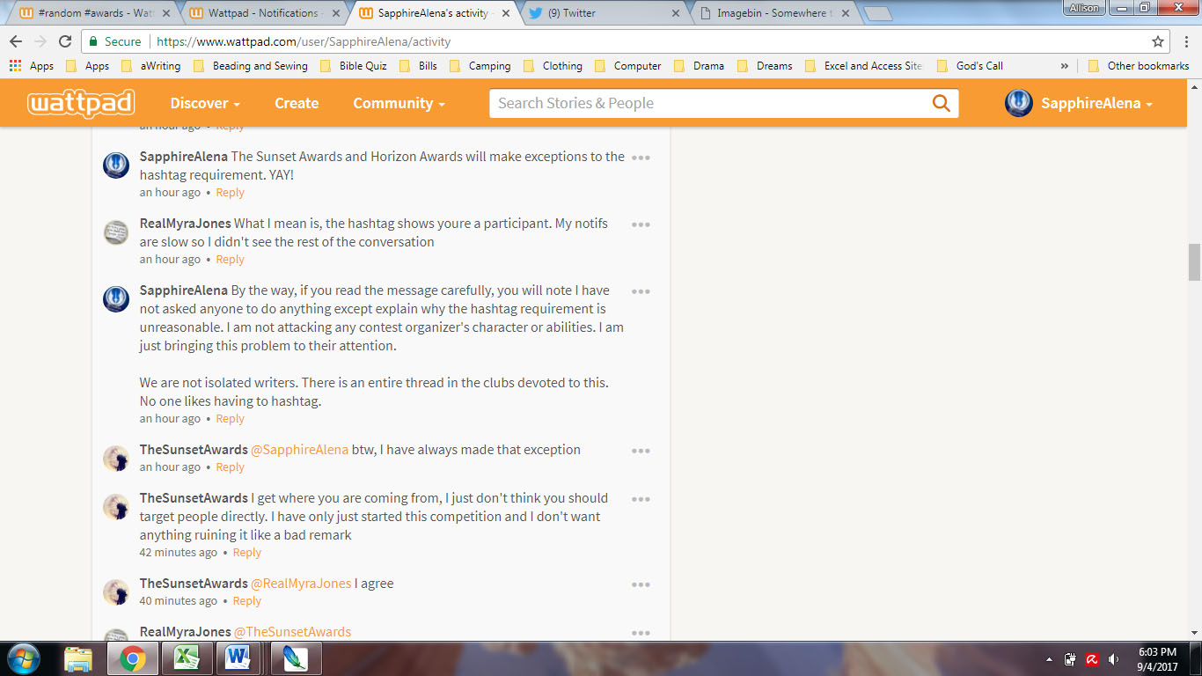Open the aWriting bookmarks folder

[x=150, y=66]
